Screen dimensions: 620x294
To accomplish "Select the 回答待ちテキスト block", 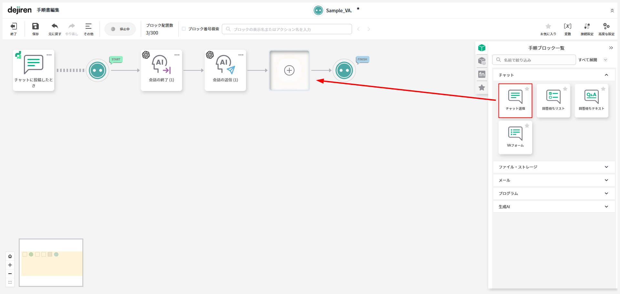I will tap(591, 100).
